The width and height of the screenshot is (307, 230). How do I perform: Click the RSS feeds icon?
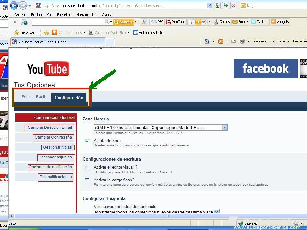221,41
